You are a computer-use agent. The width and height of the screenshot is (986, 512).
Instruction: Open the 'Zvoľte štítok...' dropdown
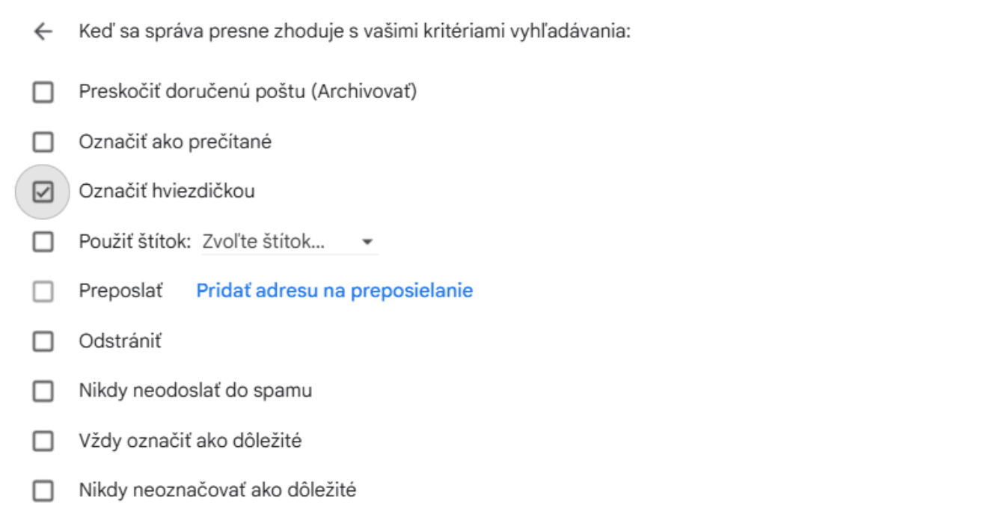290,243
